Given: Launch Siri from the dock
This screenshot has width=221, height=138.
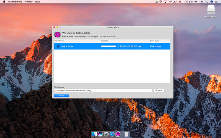Looking at the screenshot, I should (100, 134).
